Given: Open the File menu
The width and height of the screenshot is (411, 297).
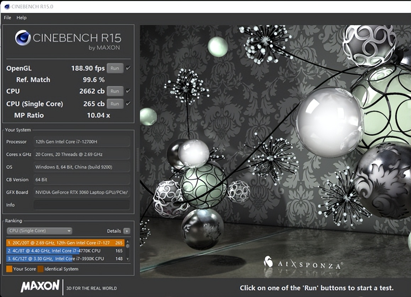Looking at the screenshot, I should [x=7, y=18].
